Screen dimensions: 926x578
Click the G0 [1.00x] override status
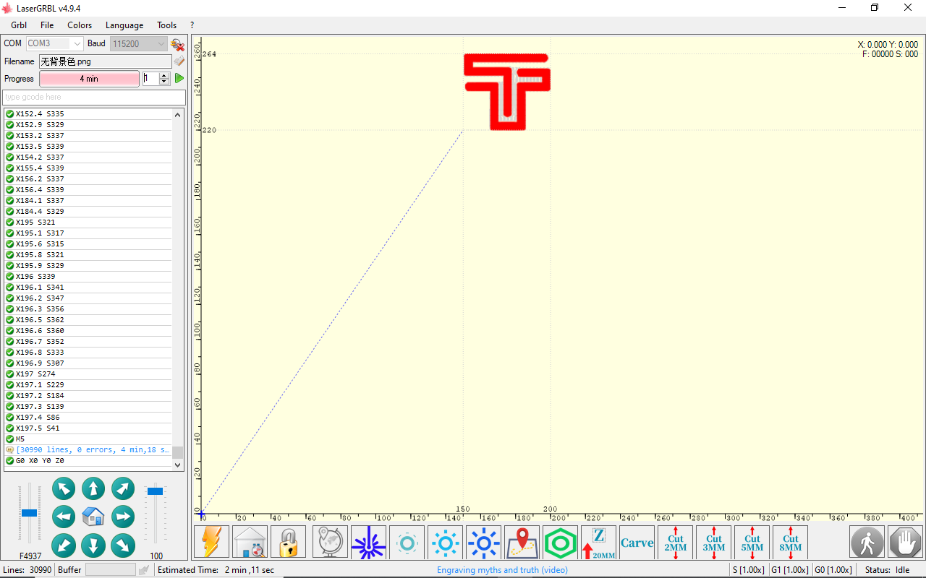tap(833, 570)
